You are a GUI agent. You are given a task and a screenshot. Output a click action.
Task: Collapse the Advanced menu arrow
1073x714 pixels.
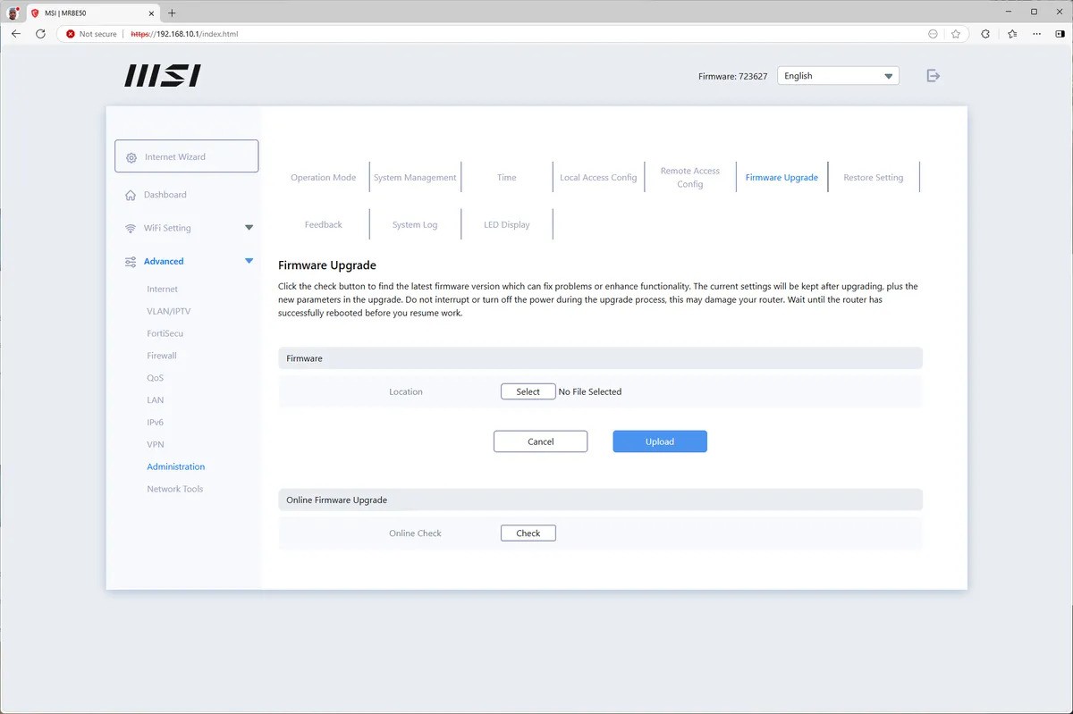(249, 261)
